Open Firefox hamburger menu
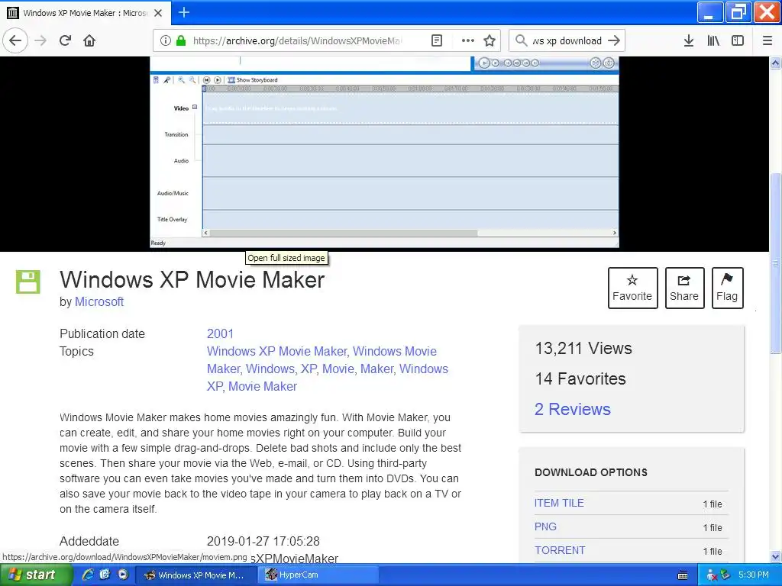782x586 pixels. coord(767,40)
